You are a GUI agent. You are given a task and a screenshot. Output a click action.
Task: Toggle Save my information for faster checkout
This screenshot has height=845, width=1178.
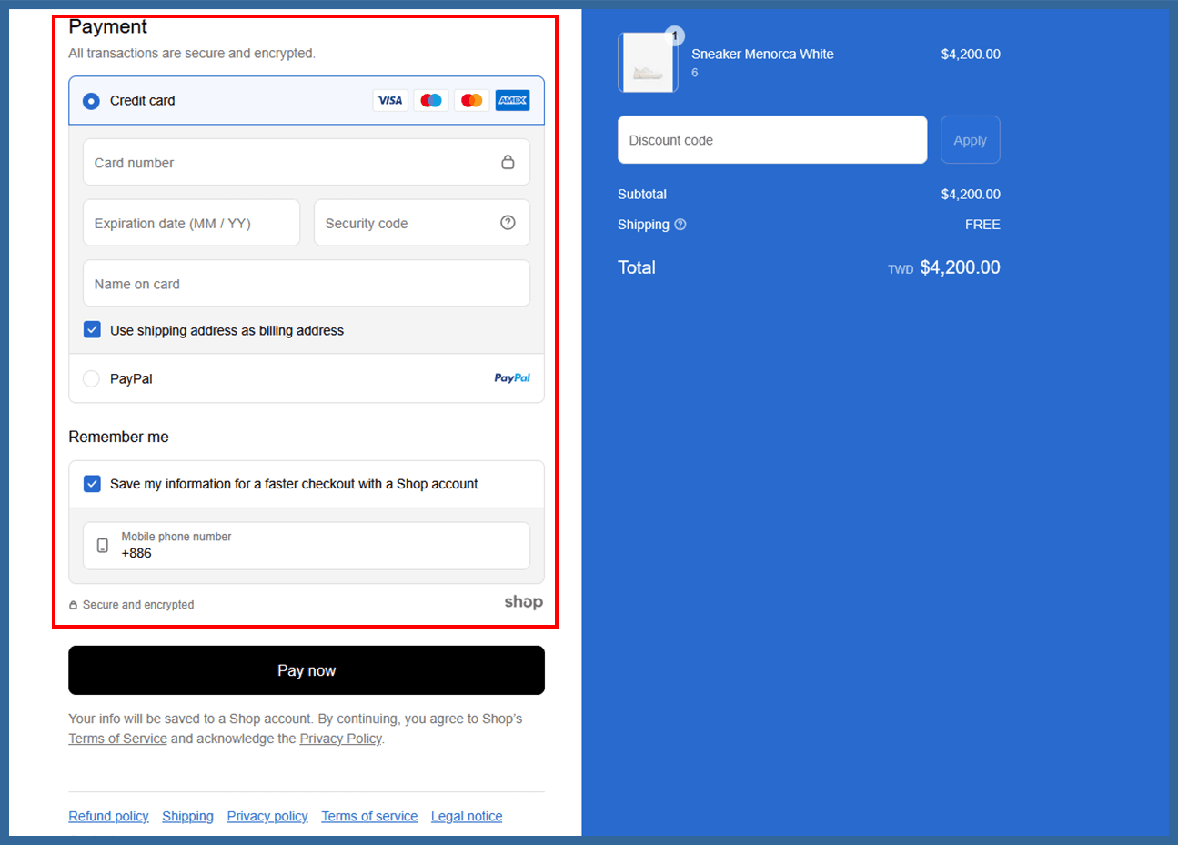(92, 484)
